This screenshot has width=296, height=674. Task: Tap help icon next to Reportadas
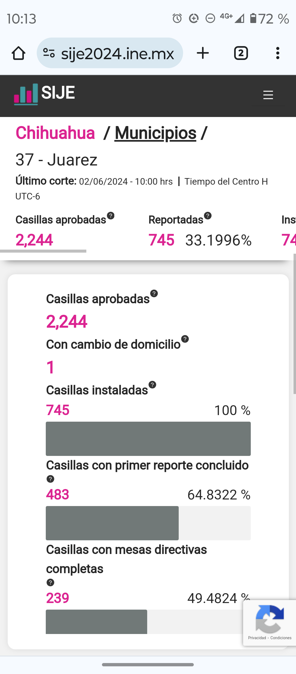click(x=208, y=216)
